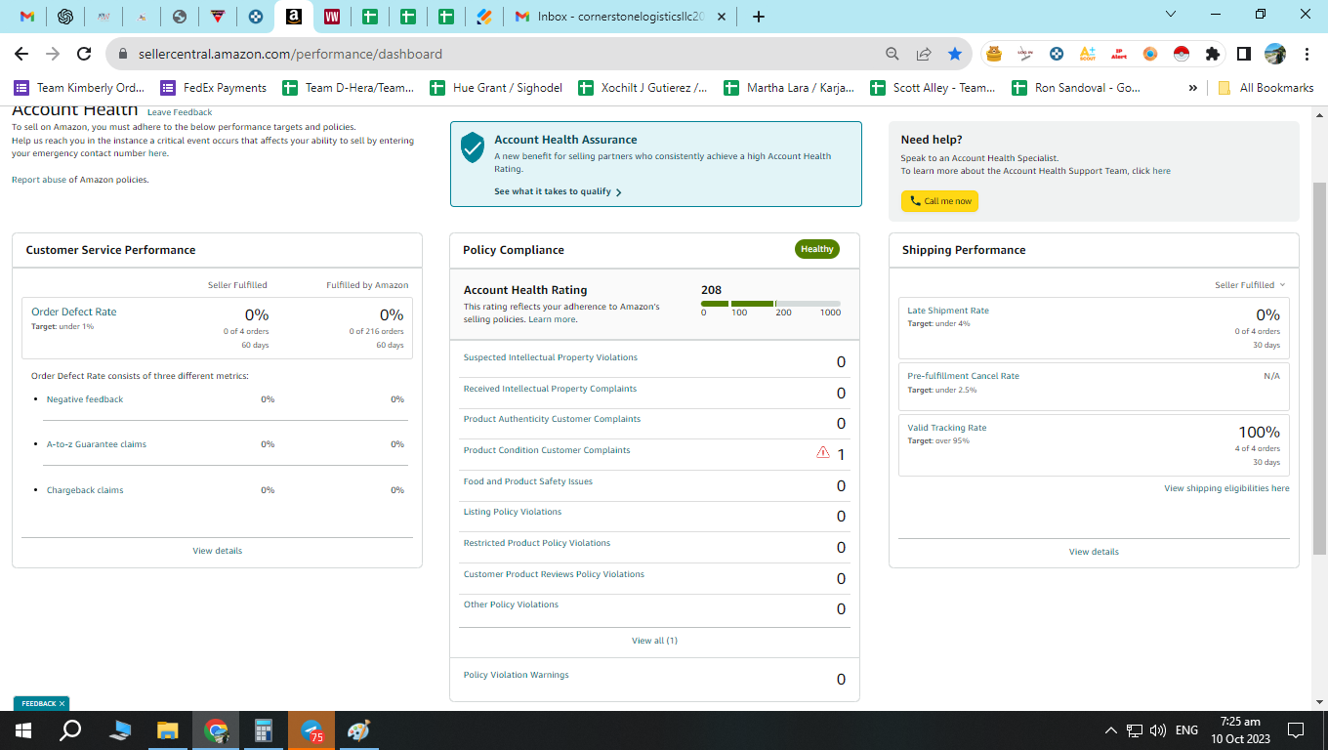The width and height of the screenshot is (1328, 750).
Task: Open the Pokeball extension icon
Action: 1182,54
